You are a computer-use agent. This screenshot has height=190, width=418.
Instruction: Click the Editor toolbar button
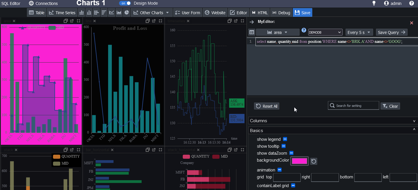coord(239,12)
